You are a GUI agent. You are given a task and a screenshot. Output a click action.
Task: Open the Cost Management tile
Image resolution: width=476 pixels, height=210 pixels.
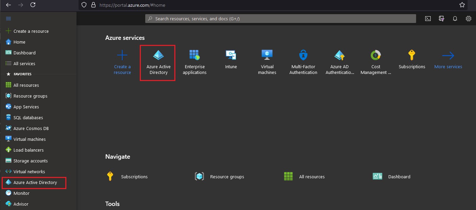coord(376,63)
